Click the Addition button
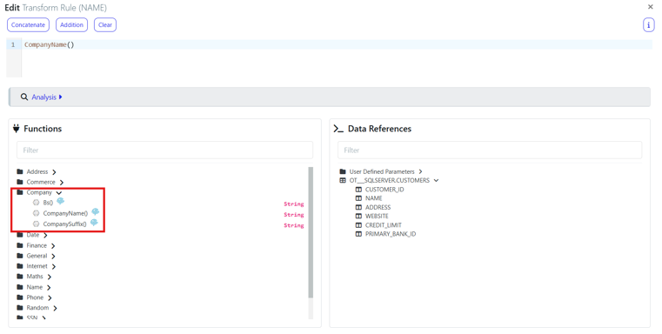The image size is (662, 334). (x=72, y=25)
